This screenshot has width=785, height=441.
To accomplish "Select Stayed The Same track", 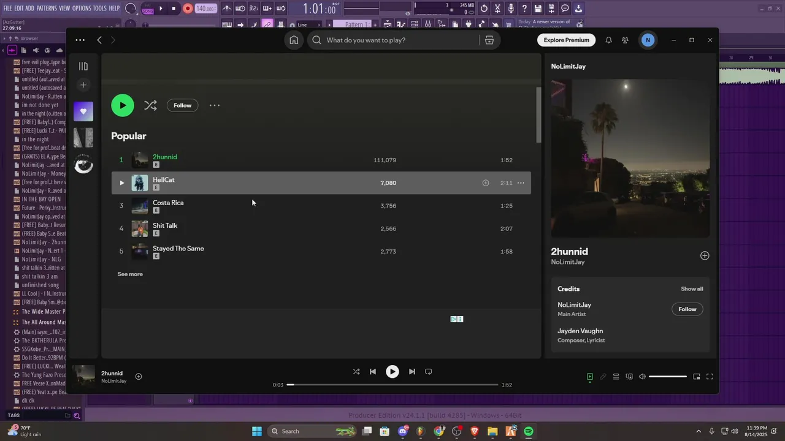I will (x=321, y=251).
